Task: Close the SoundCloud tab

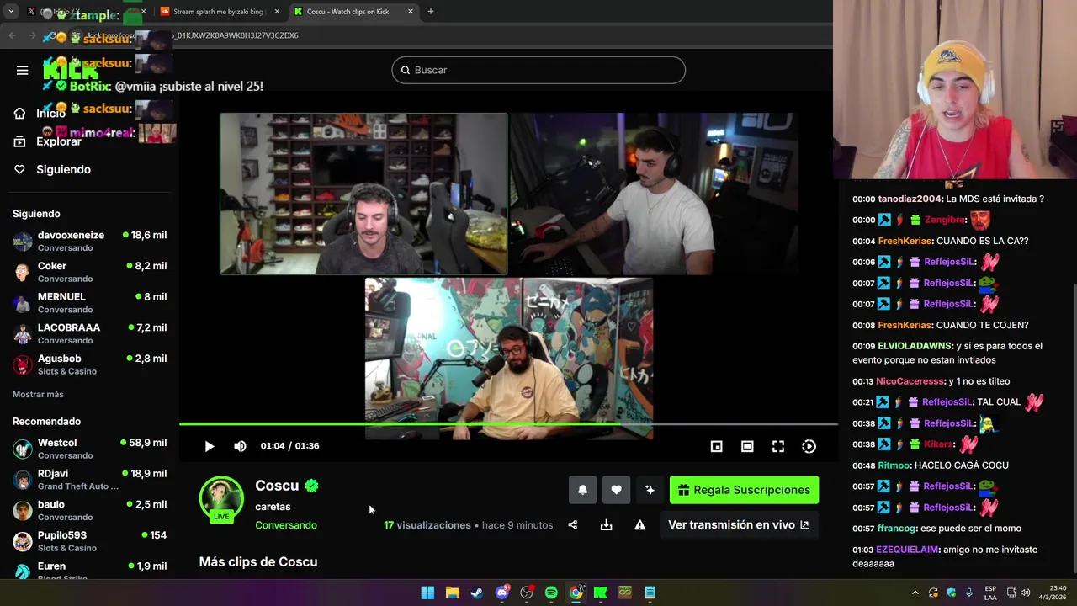Action: click(x=277, y=12)
